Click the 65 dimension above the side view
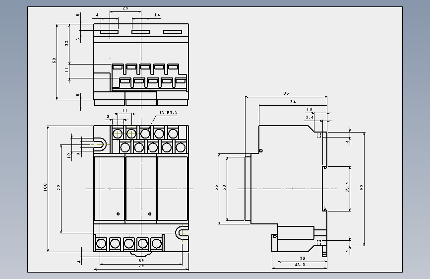 [x=286, y=93]
